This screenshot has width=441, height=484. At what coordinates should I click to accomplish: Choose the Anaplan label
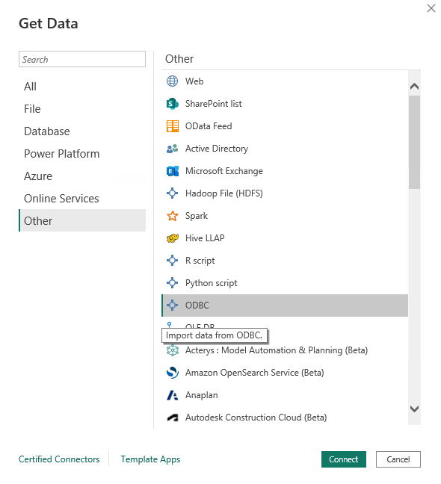point(201,395)
